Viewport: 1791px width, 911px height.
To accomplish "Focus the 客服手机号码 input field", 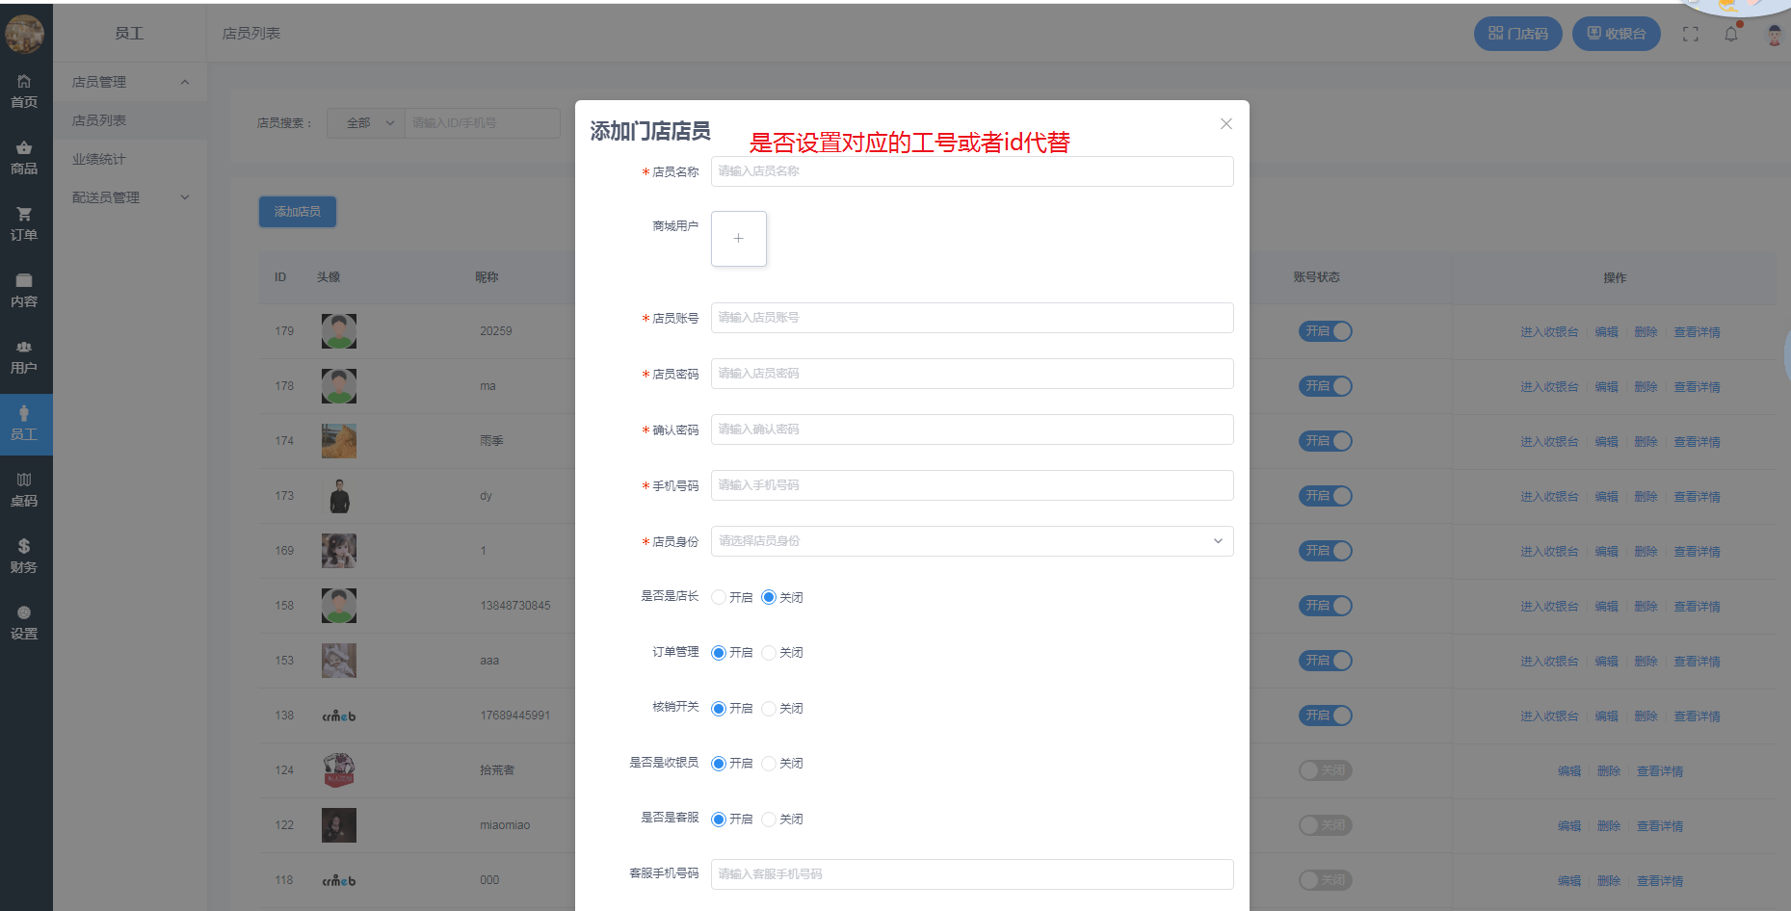I will 972,874.
